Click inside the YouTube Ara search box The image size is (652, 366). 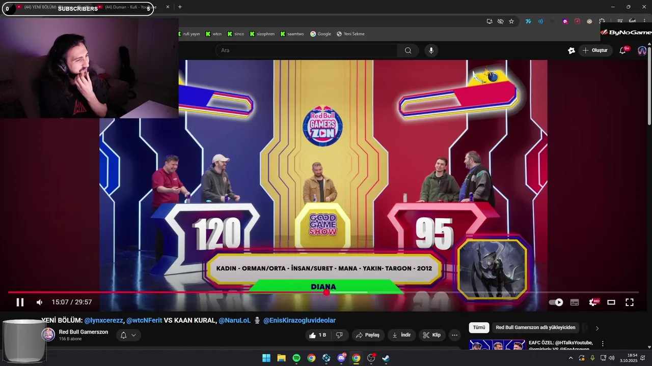pyautogui.click(x=306, y=50)
